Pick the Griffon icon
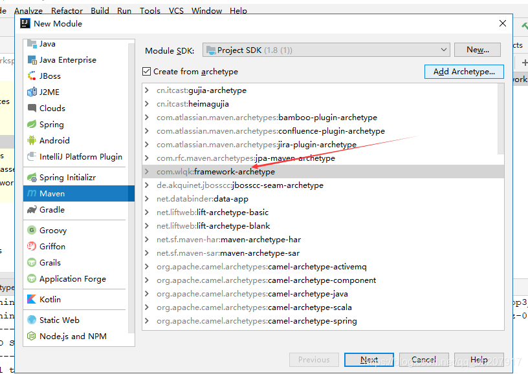528x374 pixels. 32,246
